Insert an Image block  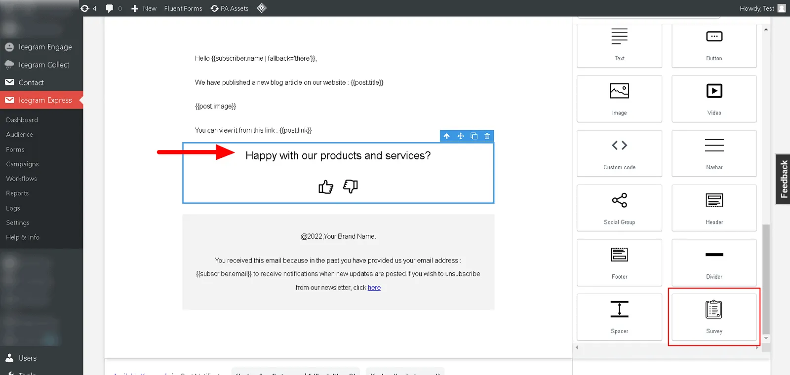pos(619,99)
